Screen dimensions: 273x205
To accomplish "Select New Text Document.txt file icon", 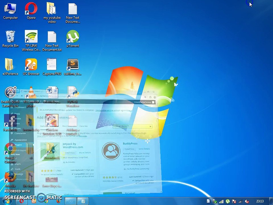I will [x=52, y=41].
